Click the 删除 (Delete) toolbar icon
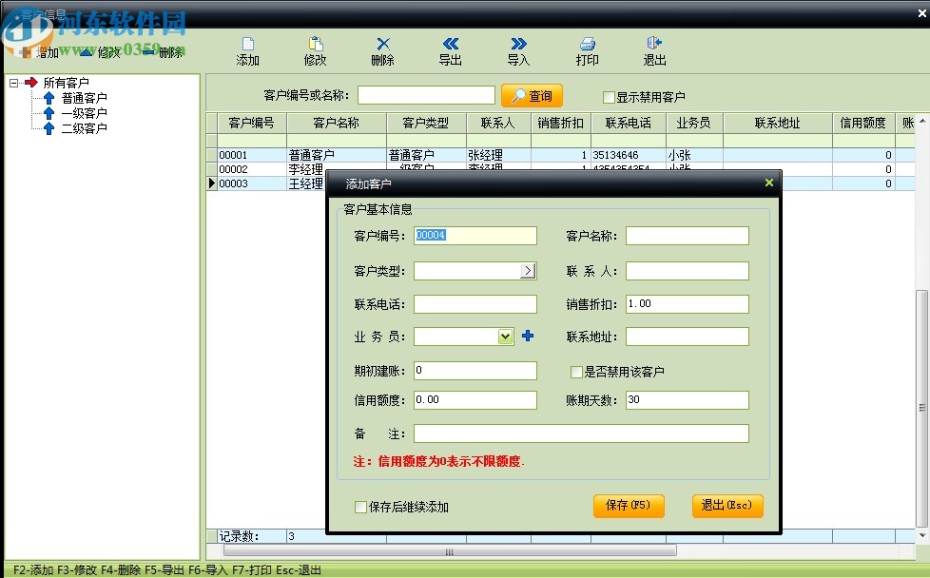Screen dimensions: 930x578 click(x=382, y=50)
